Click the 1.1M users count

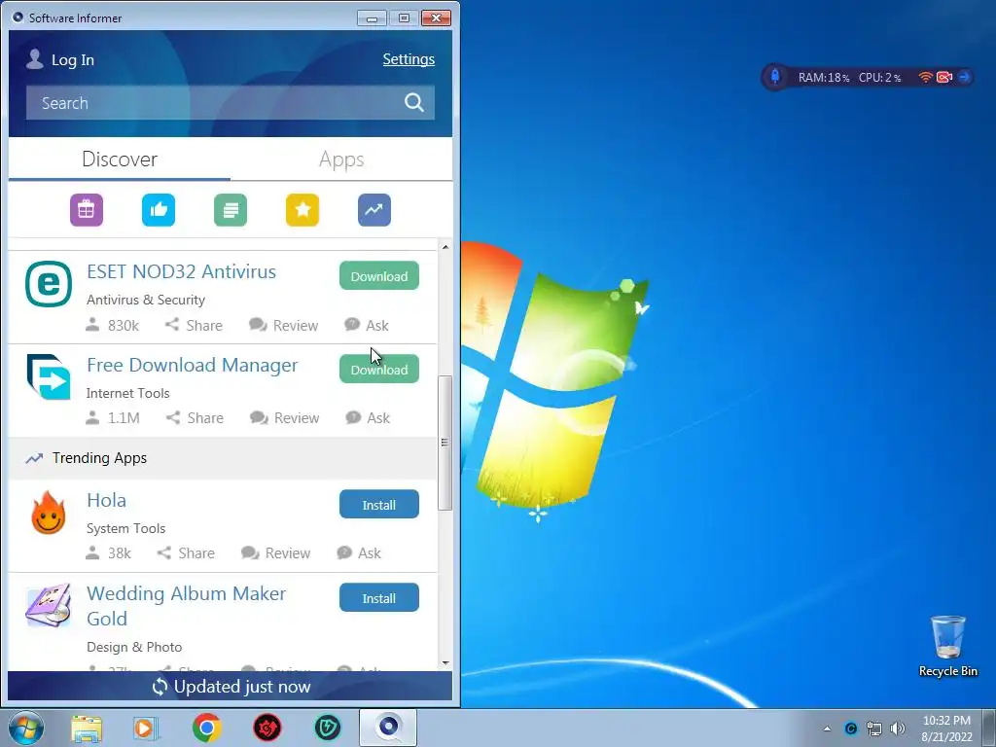click(x=113, y=418)
